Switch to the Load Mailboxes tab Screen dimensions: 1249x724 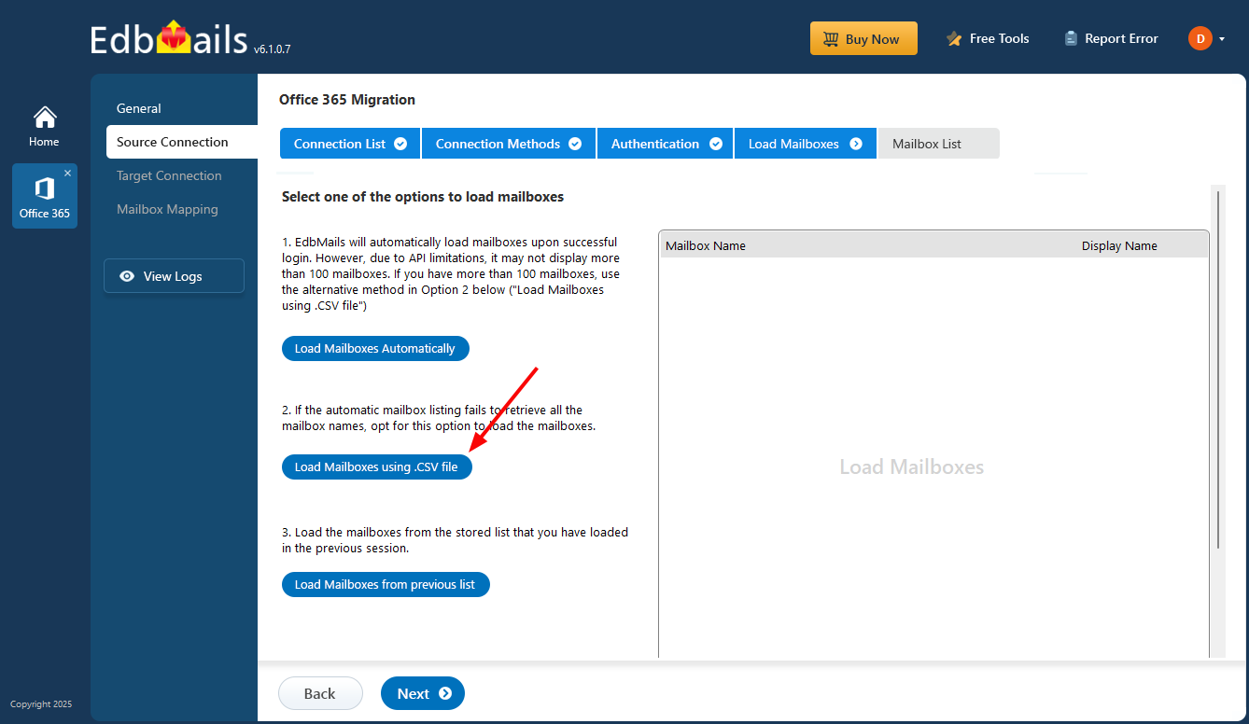tap(806, 144)
